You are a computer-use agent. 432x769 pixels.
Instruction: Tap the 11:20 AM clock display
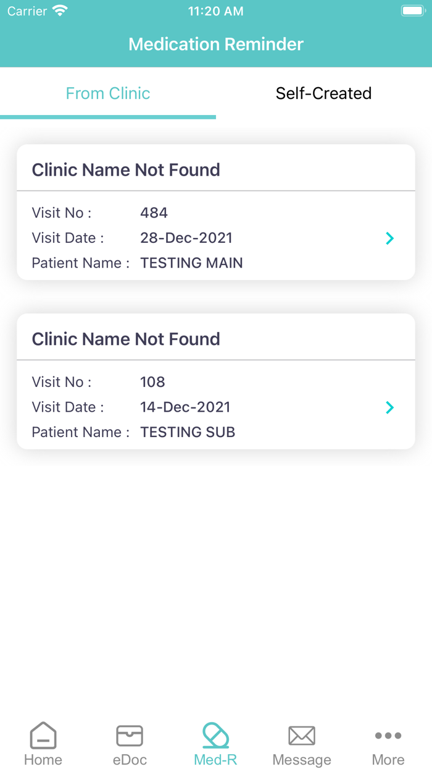pyautogui.click(x=215, y=11)
